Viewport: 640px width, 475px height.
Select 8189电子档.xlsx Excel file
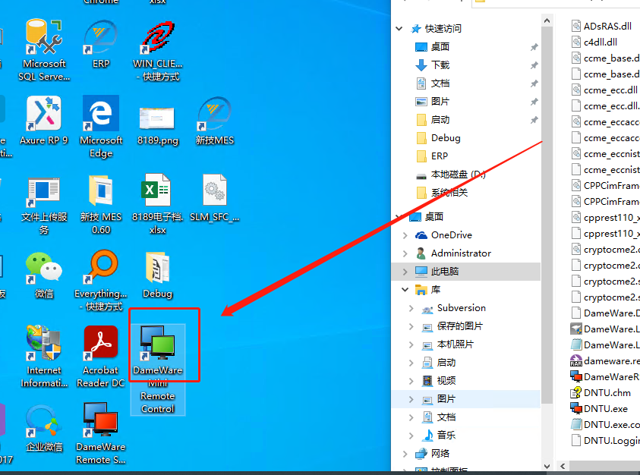tap(158, 203)
